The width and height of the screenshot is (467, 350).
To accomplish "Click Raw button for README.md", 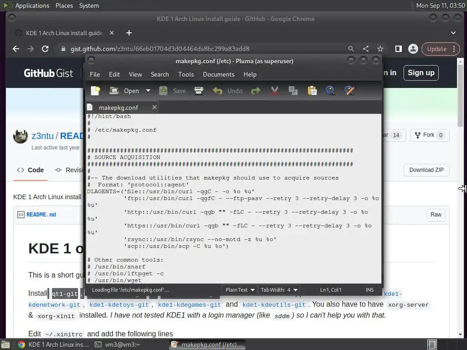I will (x=436, y=215).
